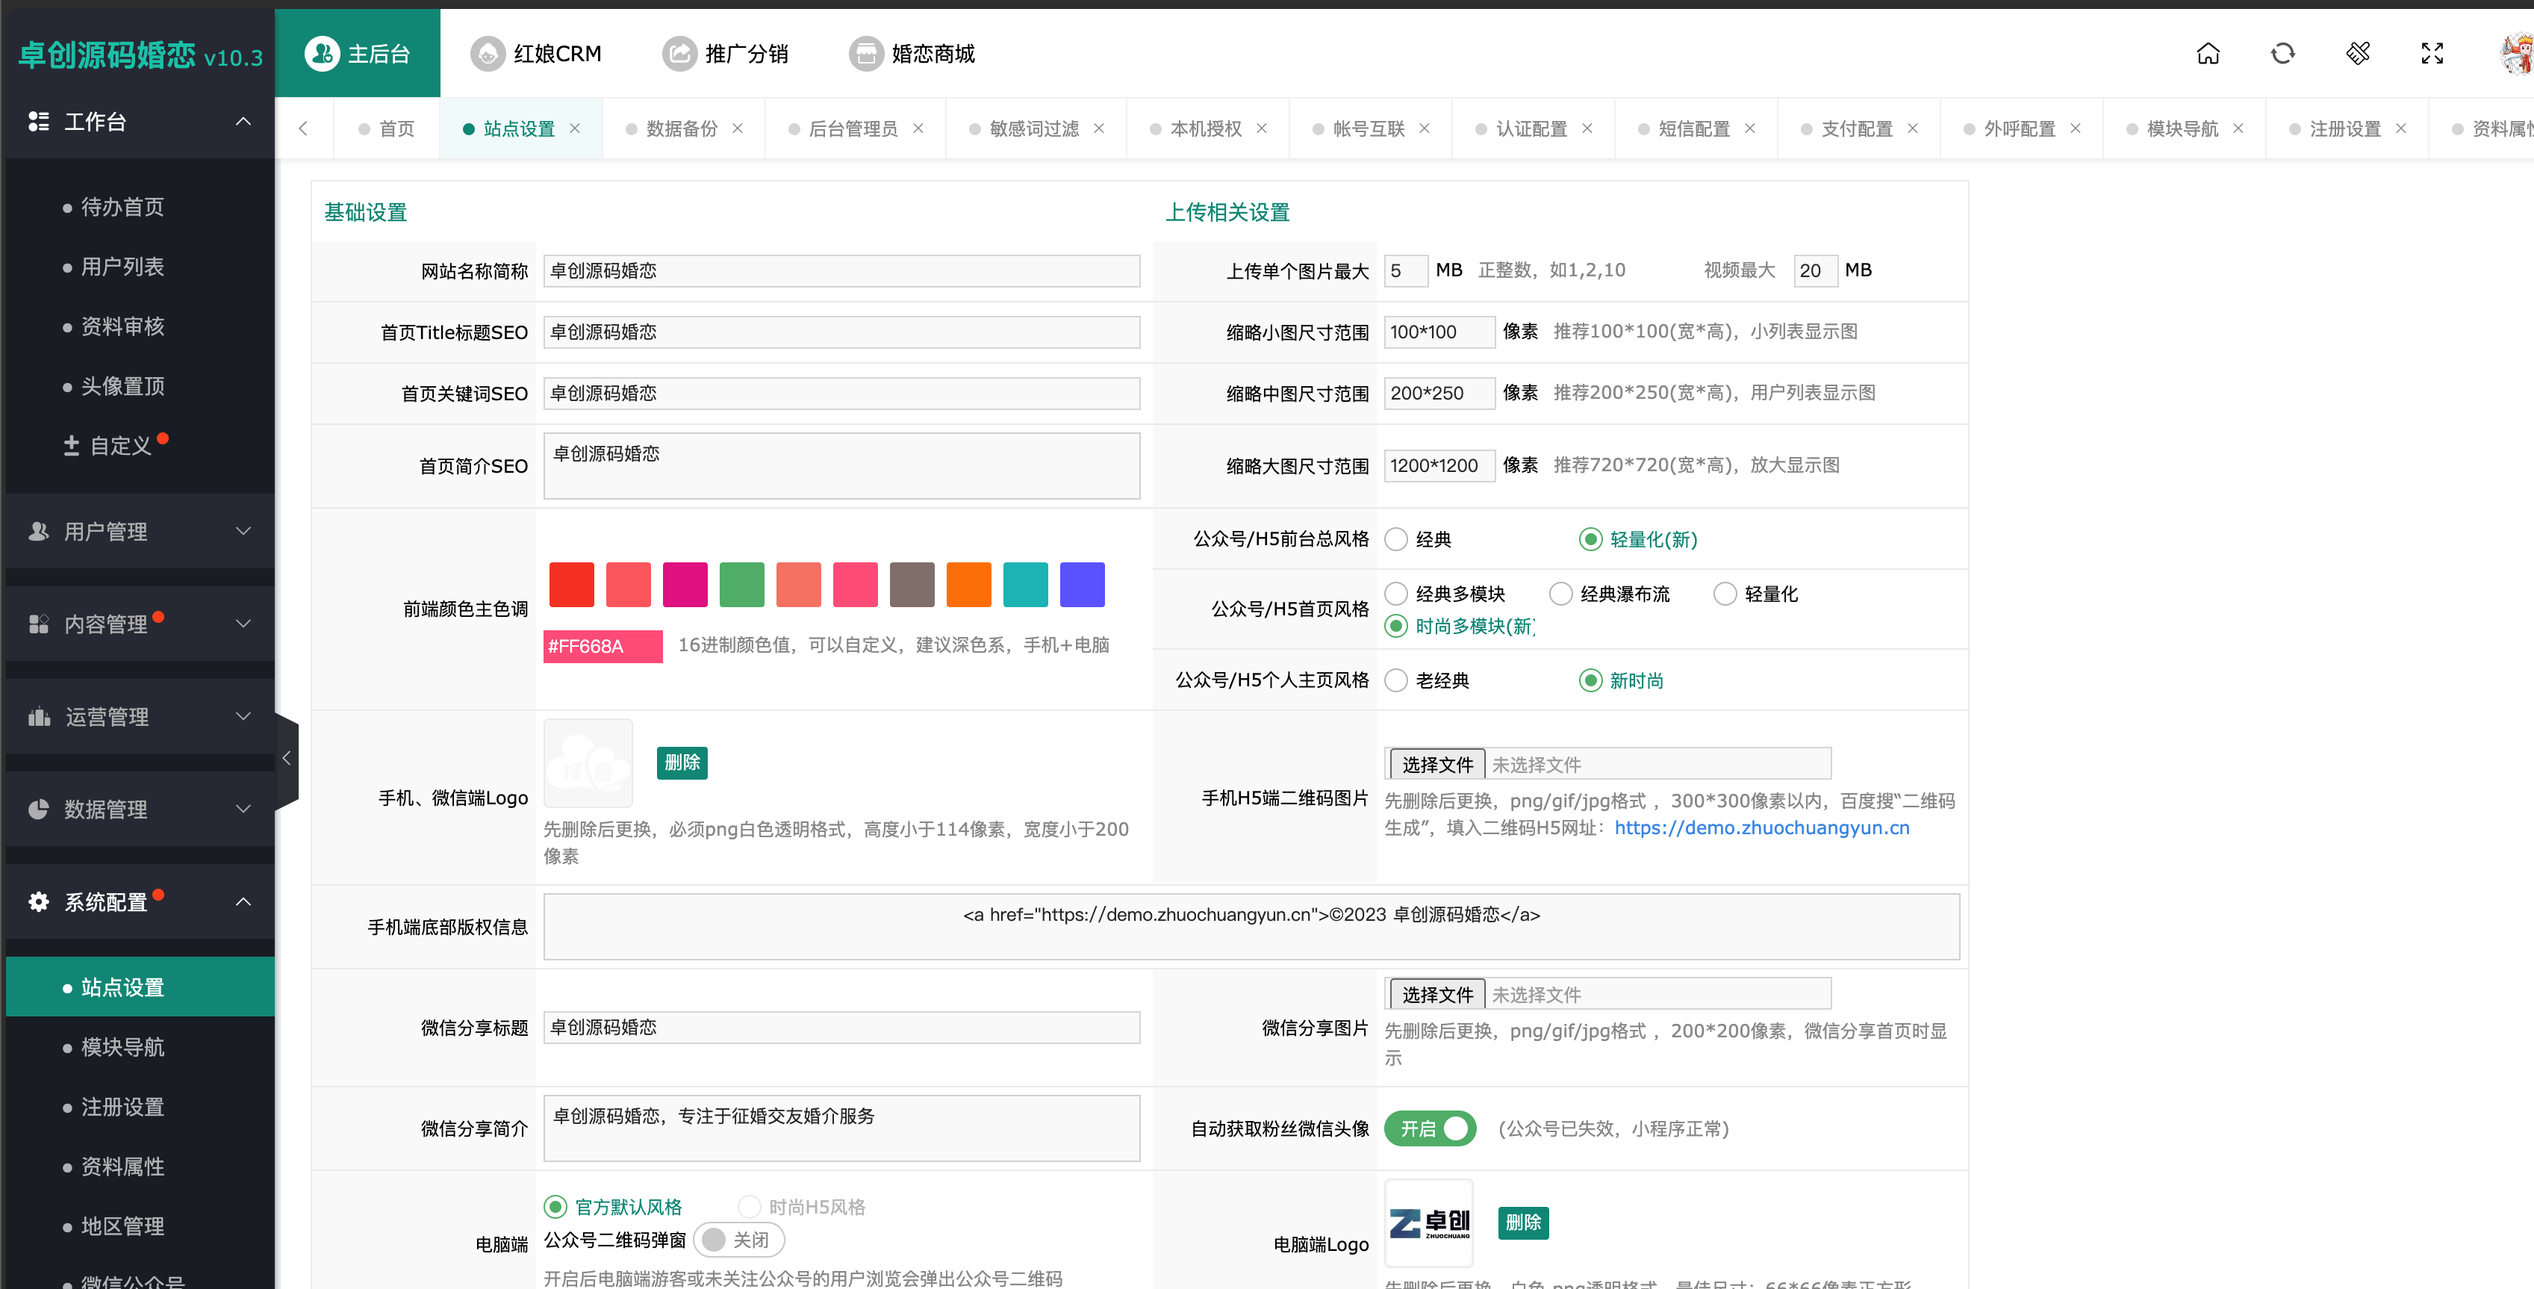The image size is (2534, 1289).
Task: Collapse the sidebar with arrow handle
Action: click(286, 758)
